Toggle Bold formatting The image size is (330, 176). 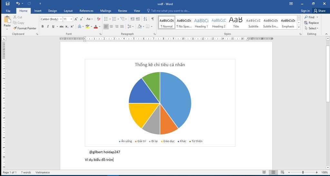pyautogui.click(x=43, y=27)
